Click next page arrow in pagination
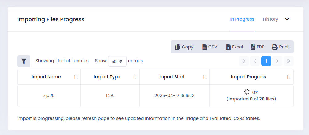 tap(277, 61)
